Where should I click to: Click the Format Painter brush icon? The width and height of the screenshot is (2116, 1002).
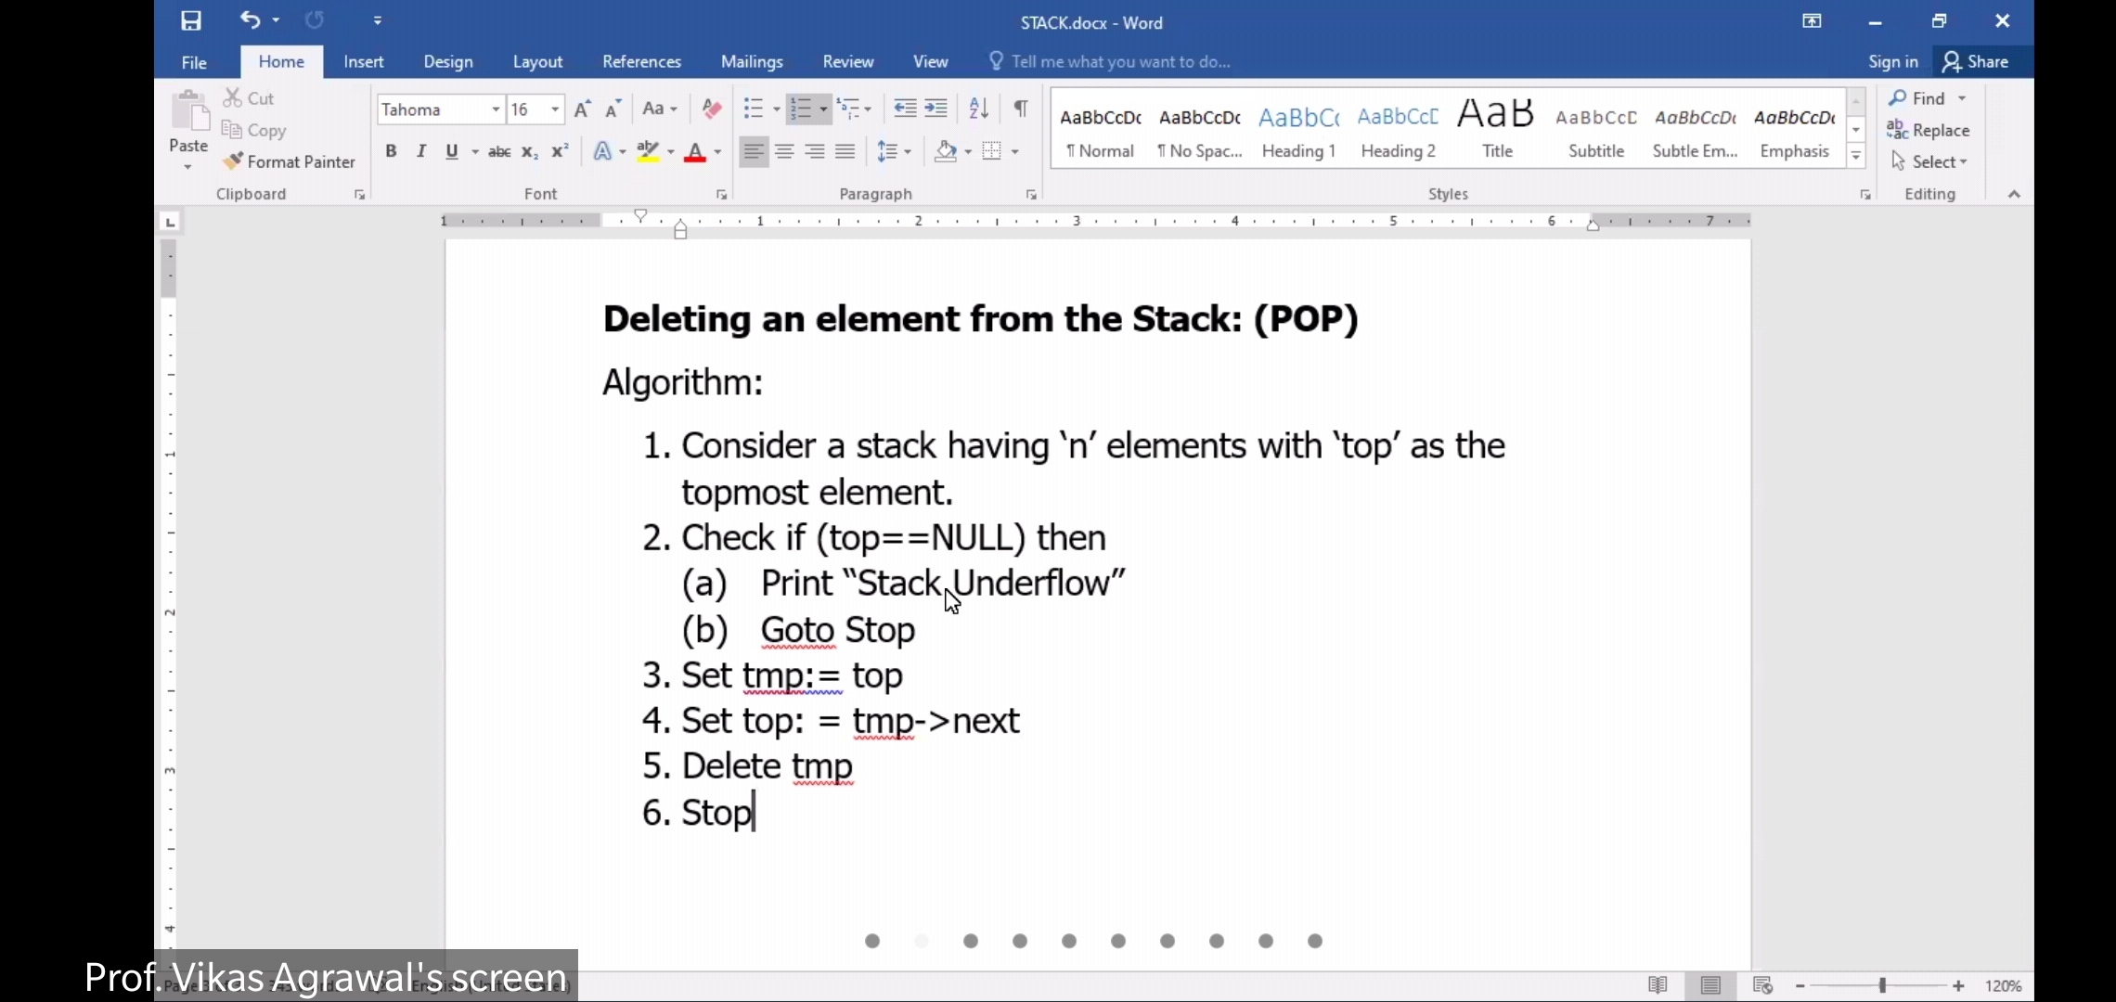coord(233,161)
